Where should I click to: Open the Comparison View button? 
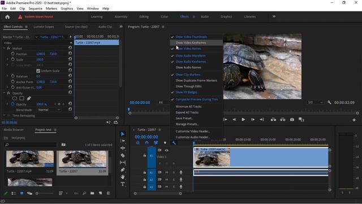(301, 120)
